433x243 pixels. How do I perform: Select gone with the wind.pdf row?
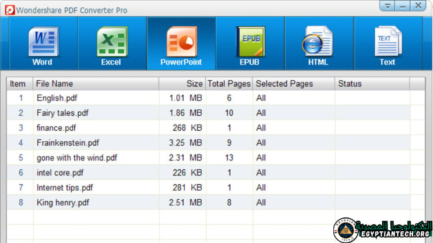point(76,158)
